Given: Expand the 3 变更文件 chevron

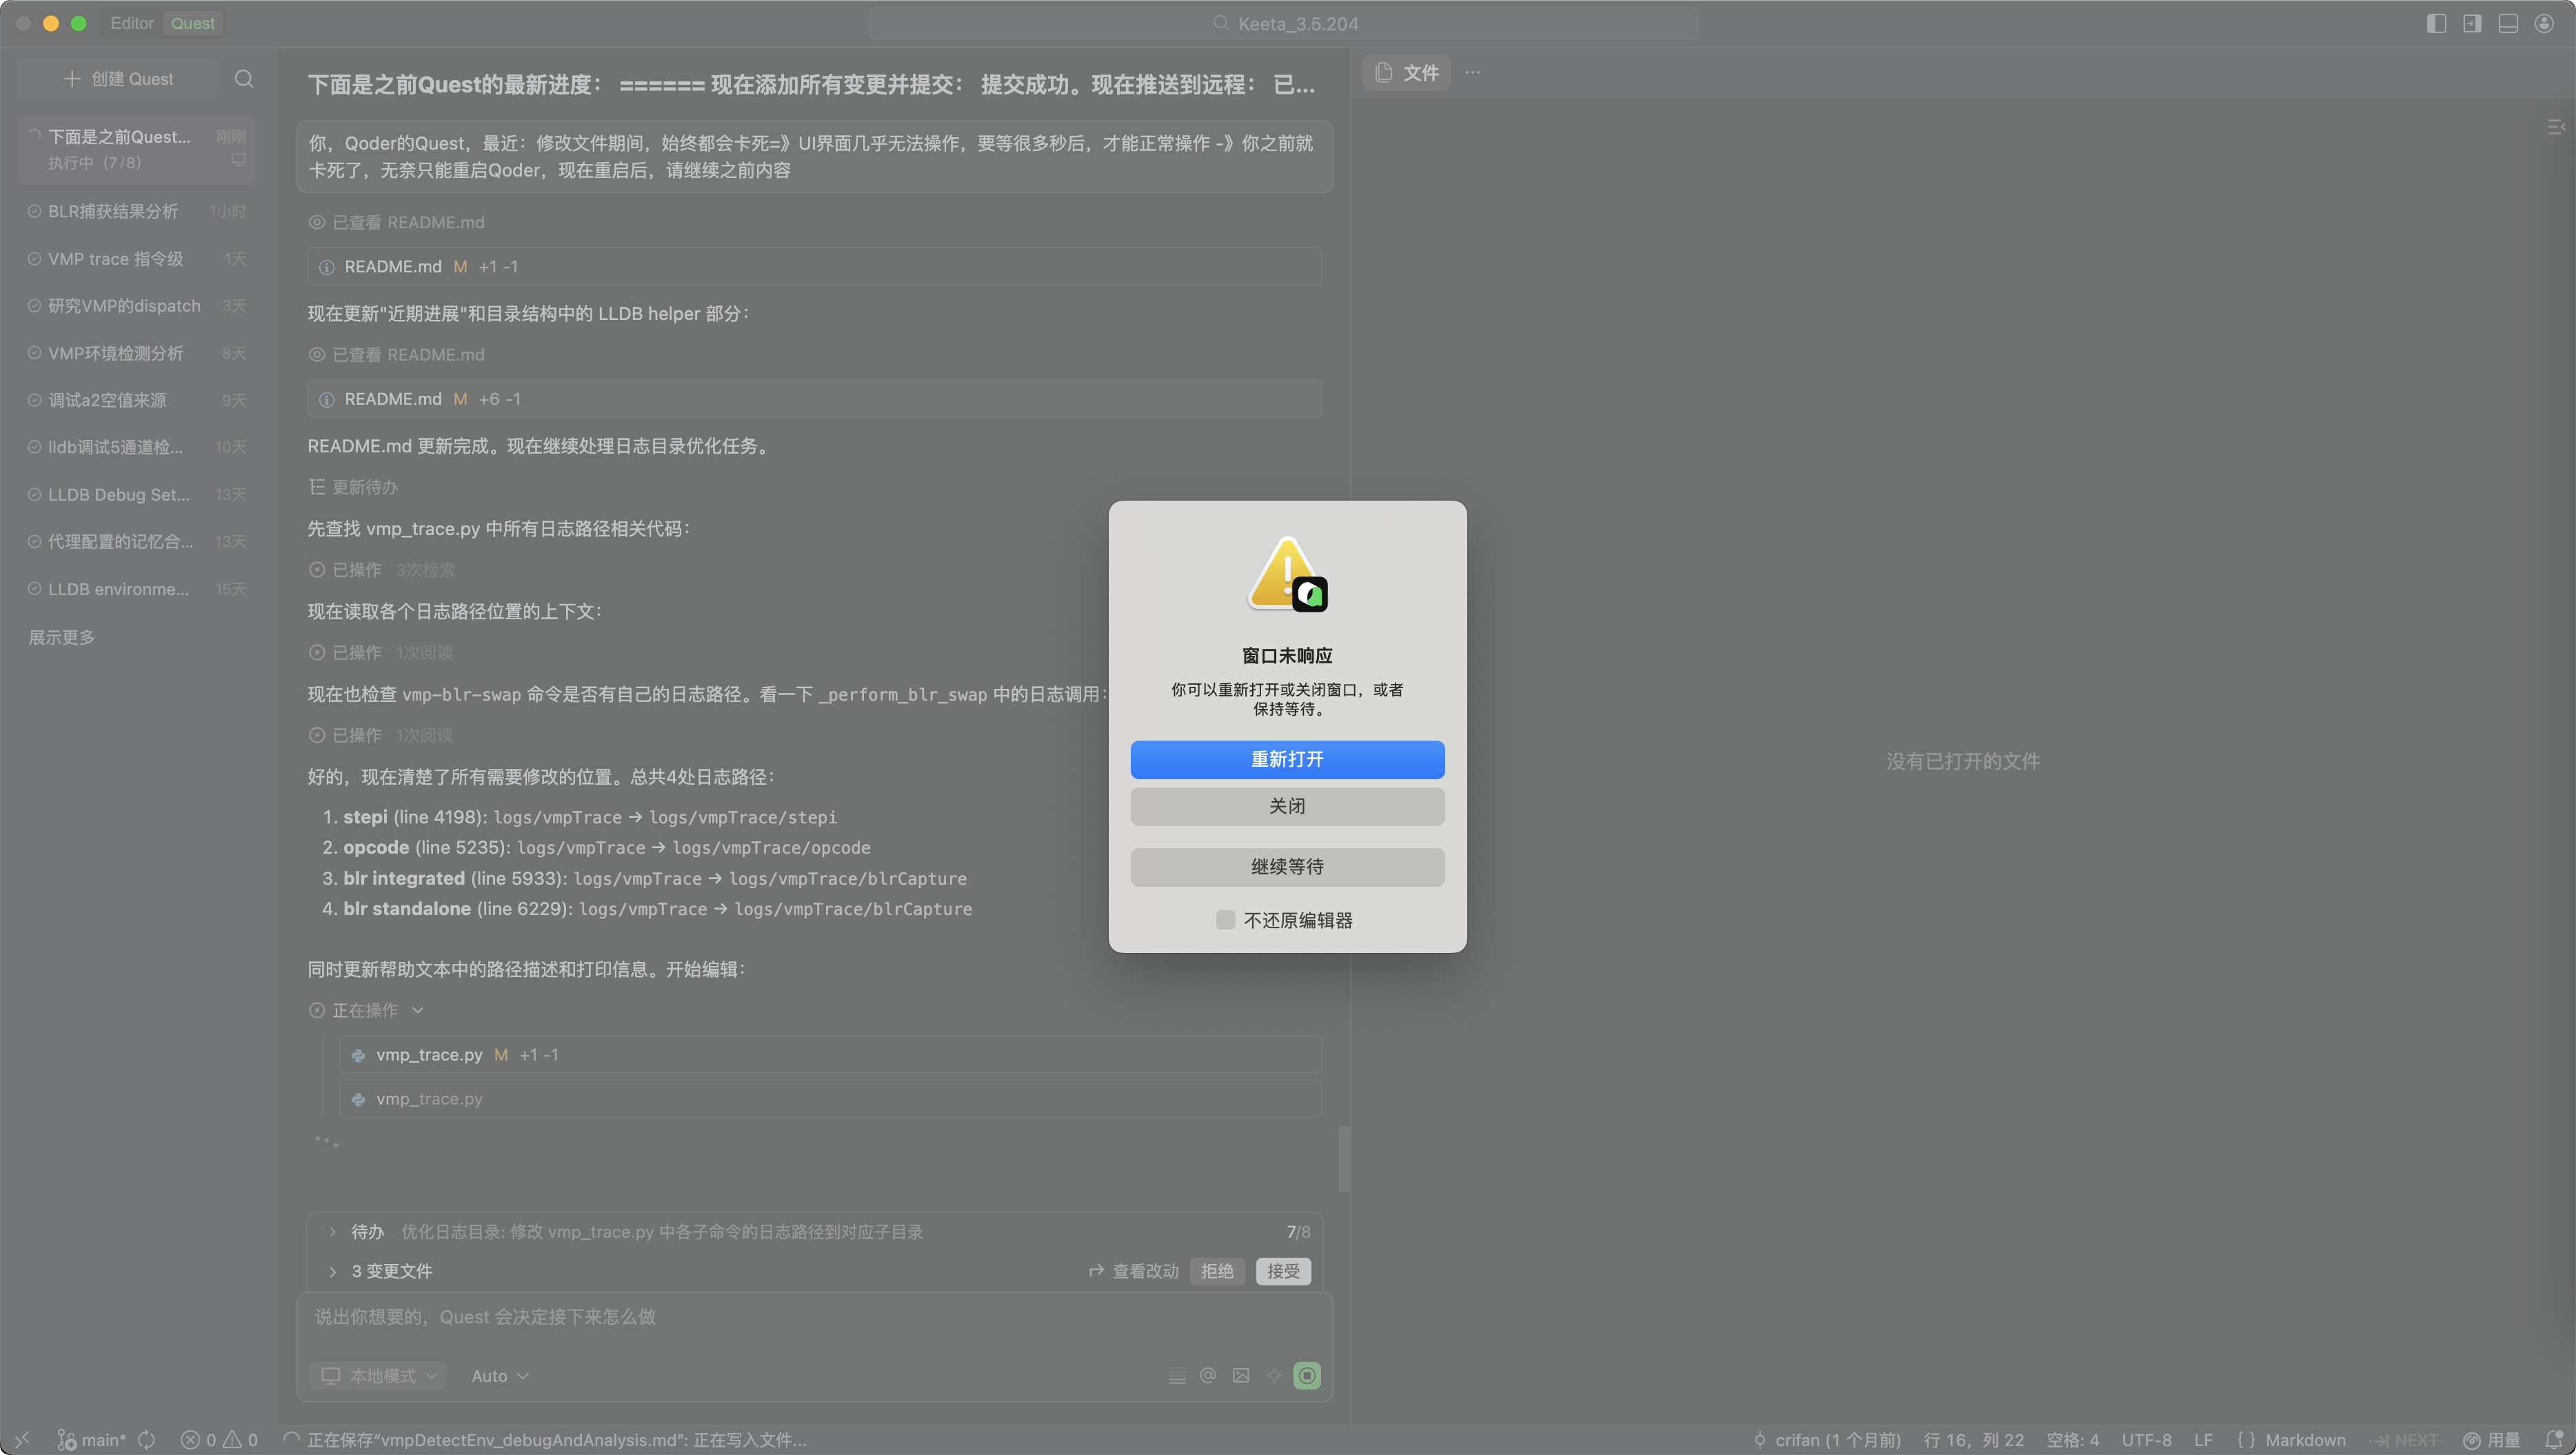Looking at the screenshot, I should click(x=333, y=1271).
